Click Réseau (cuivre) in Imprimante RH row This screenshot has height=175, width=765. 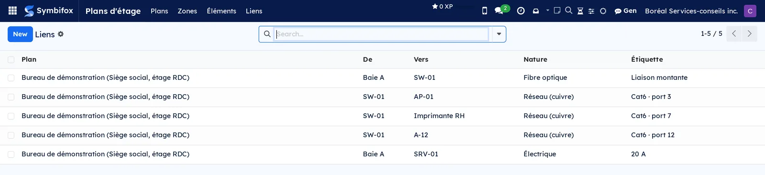click(x=548, y=116)
